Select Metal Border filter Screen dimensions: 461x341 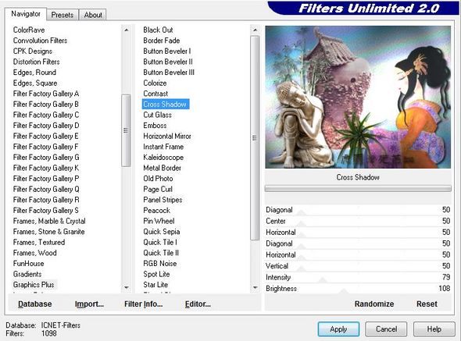coord(162,168)
